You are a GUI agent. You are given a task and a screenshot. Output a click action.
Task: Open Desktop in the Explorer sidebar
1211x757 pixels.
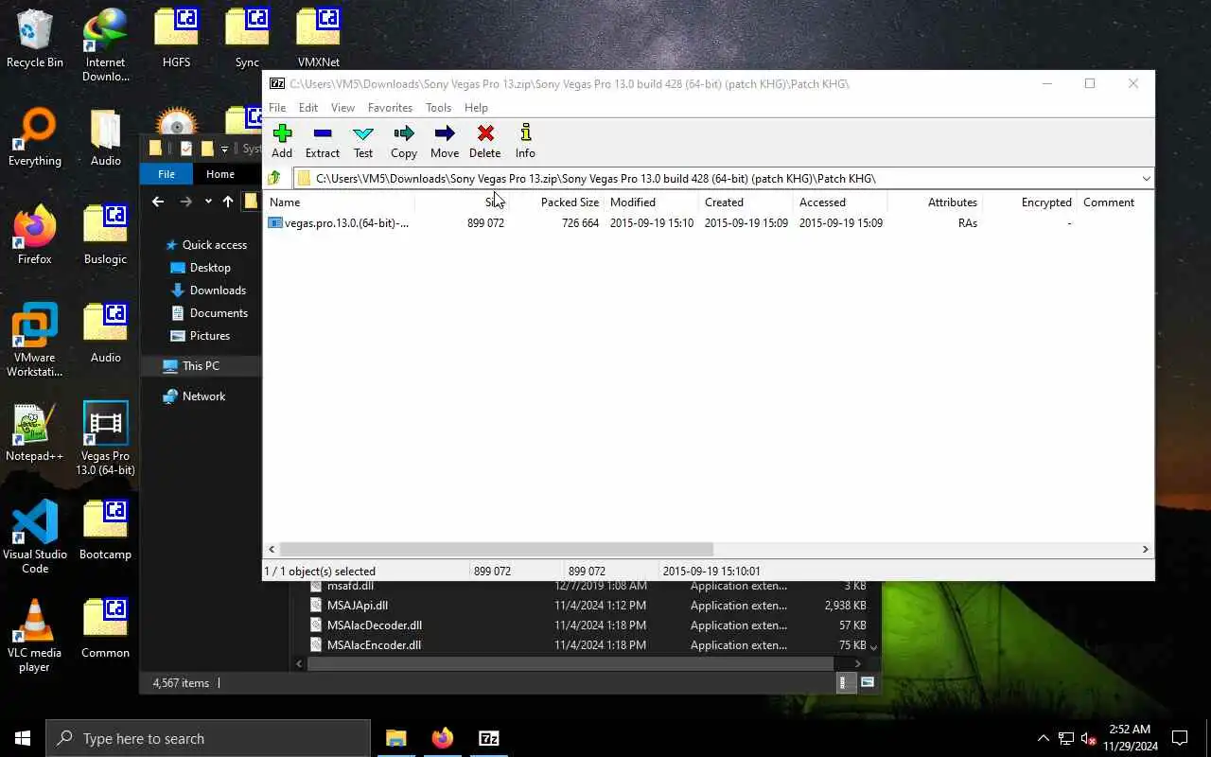(201, 268)
